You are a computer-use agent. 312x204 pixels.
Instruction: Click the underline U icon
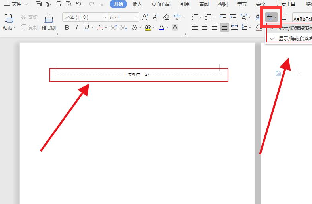tap(87, 27)
